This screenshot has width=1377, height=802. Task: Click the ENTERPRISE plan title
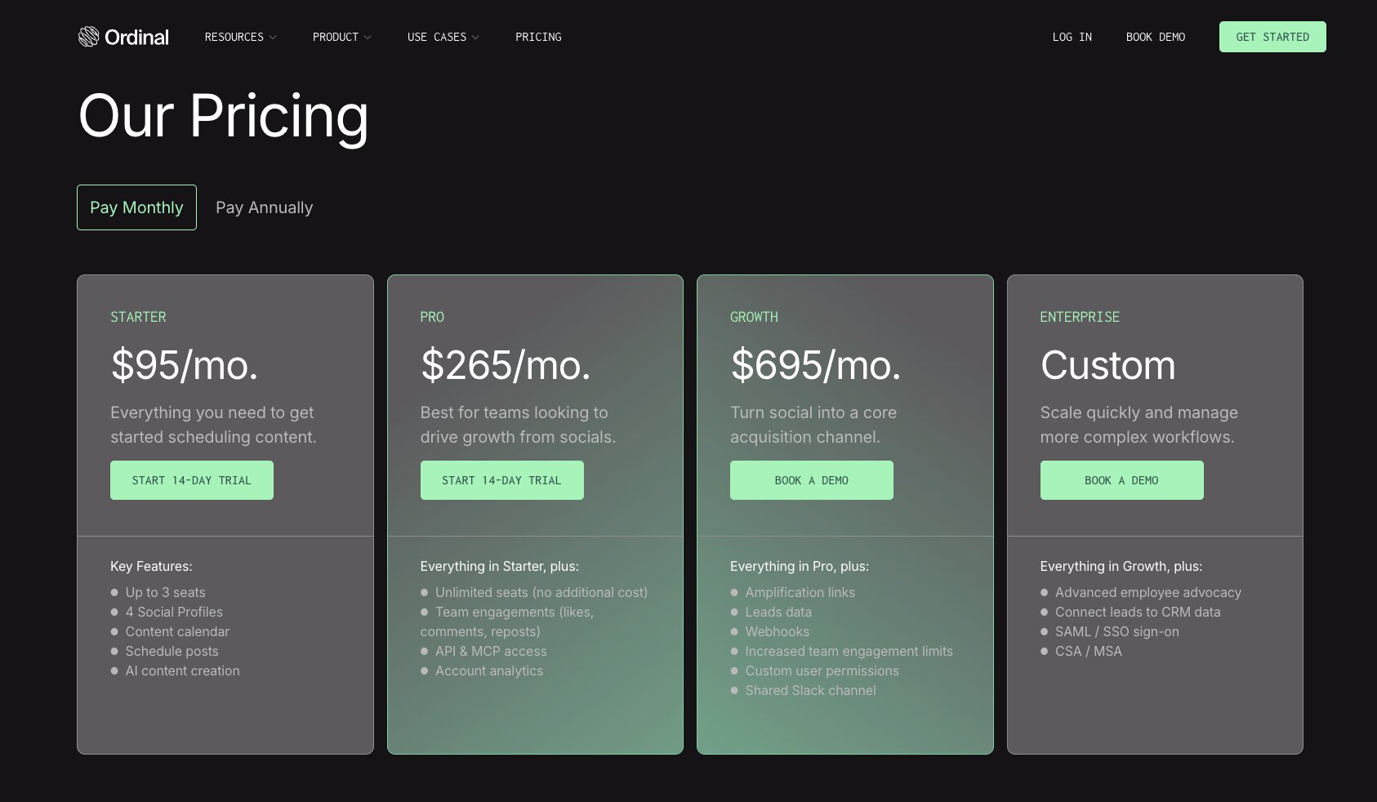point(1080,317)
